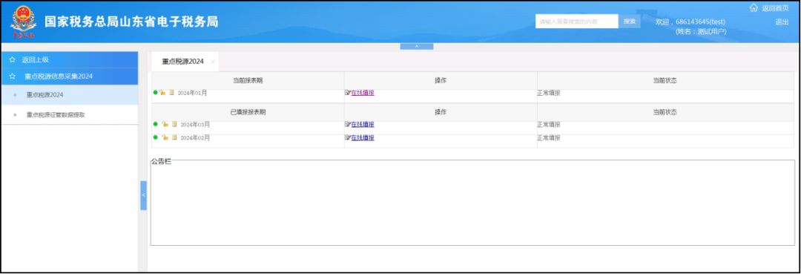801x274 pixels.
Task: Focus the header search input field
Action: click(x=577, y=21)
